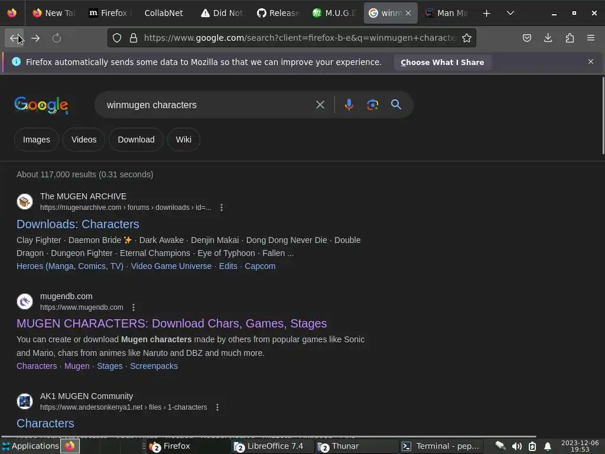605x454 pixels.
Task: Switch to Terminal window in the taskbar
Action: (440, 446)
